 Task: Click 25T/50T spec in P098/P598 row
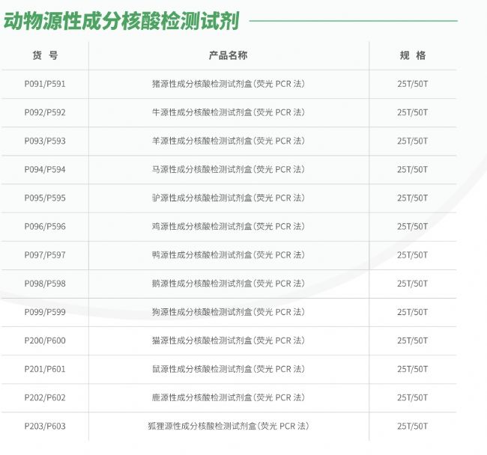coord(413,284)
